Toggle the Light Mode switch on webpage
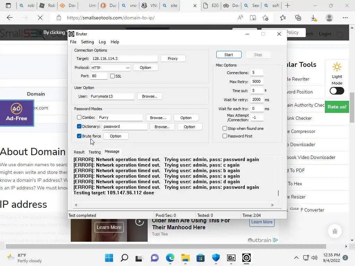355x266 pixels. 337,91
